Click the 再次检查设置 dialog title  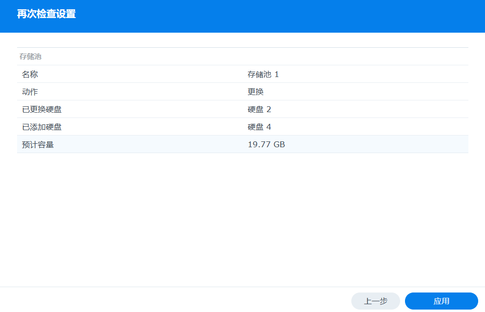pyautogui.click(x=46, y=14)
